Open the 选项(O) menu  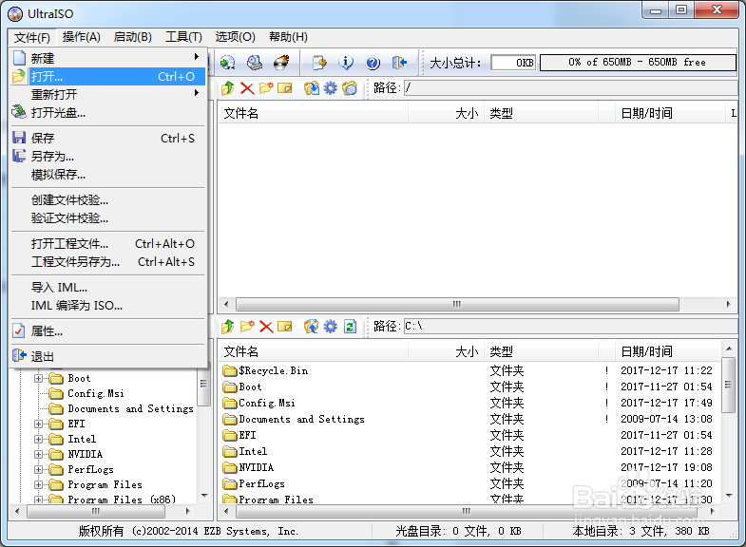click(235, 37)
